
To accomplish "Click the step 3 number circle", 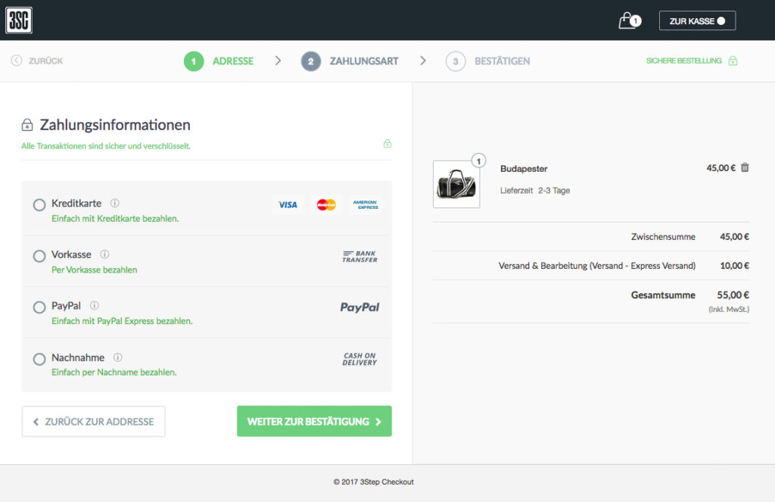I will click(456, 61).
